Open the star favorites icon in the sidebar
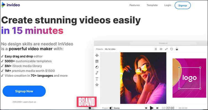This screenshot has width=208, height=110. 97,85
